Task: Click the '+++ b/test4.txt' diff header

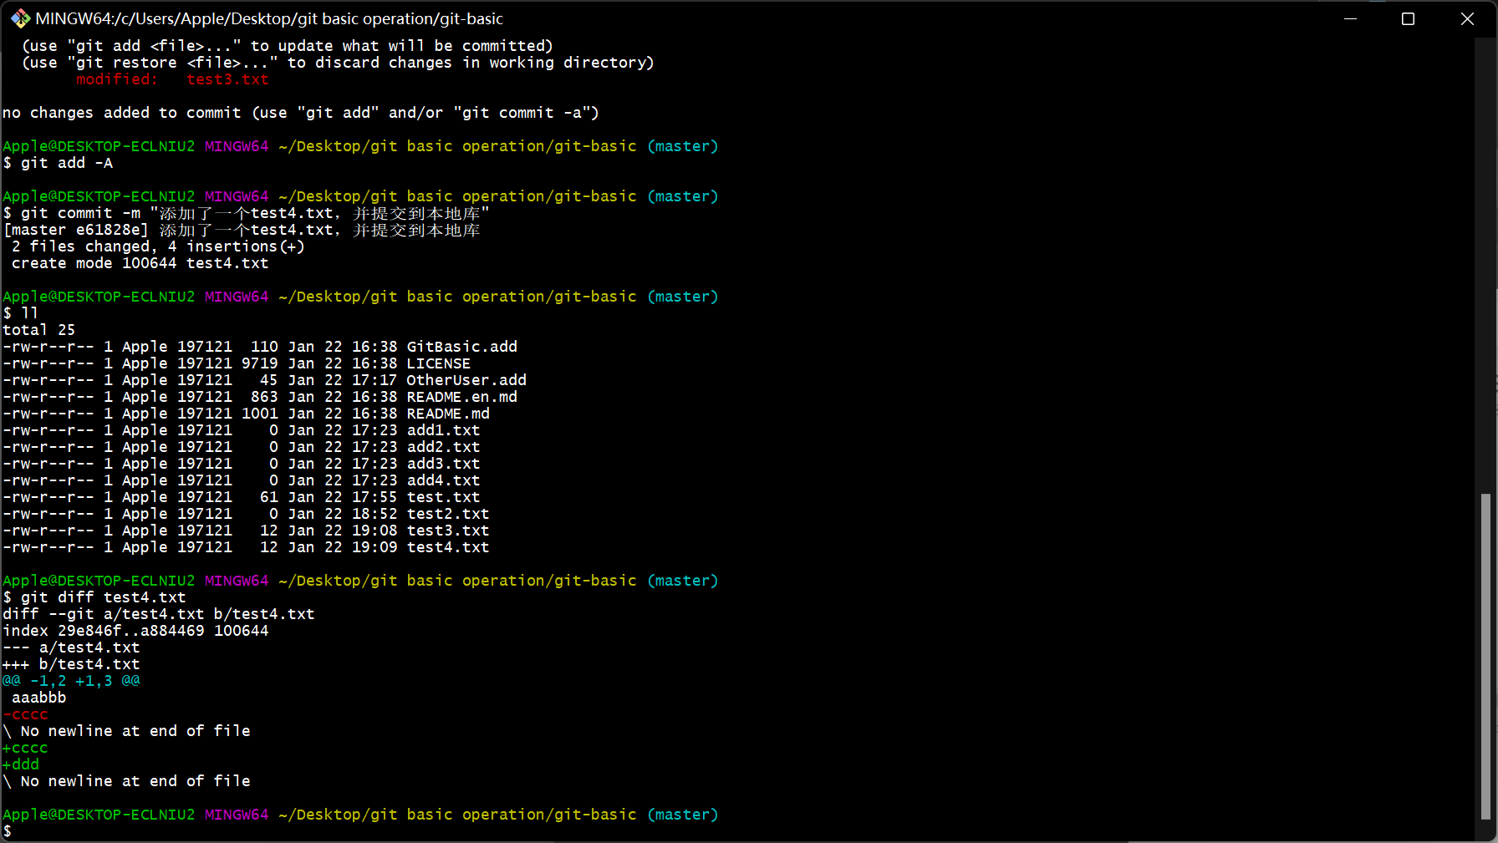Action: 71,664
